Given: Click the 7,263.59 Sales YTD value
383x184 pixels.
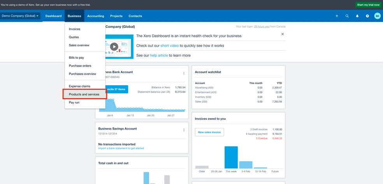Looking at the screenshot, I should (277, 102).
